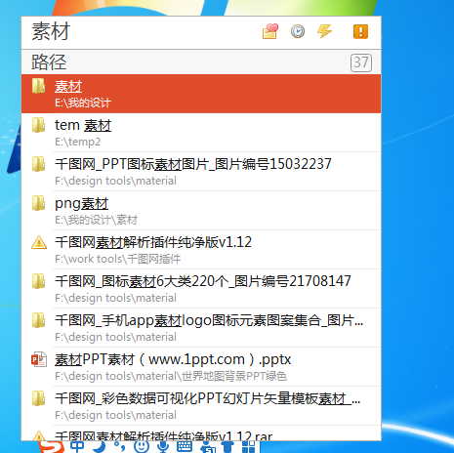Click path below 图片编号15032237 result
454x453 pixels.
tap(115, 181)
